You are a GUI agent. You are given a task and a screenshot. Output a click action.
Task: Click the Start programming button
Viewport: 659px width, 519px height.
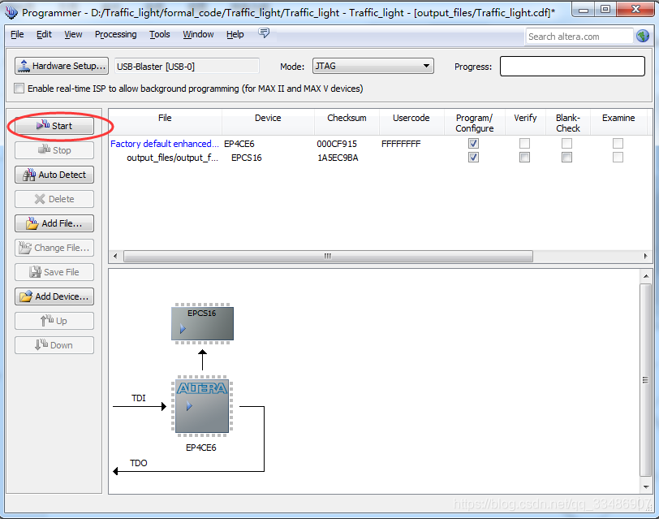[x=54, y=126]
